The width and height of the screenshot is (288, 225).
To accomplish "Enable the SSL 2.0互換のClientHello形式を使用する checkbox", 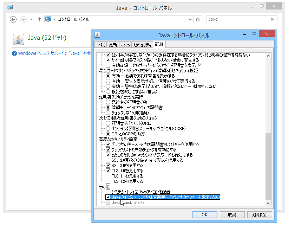I will pyautogui.click(x=108, y=160).
